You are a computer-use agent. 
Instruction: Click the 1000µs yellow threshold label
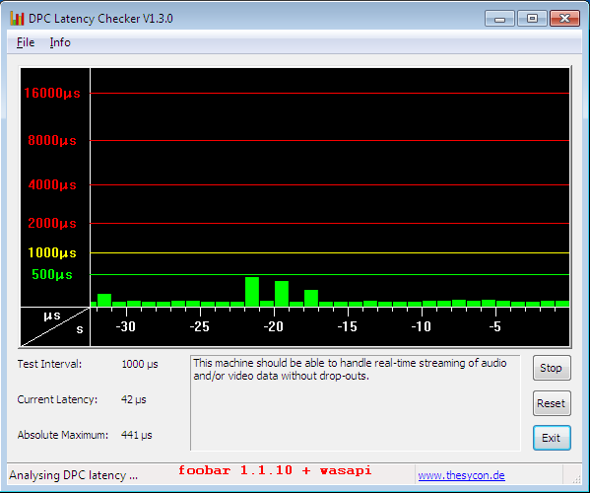pos(52,252)
